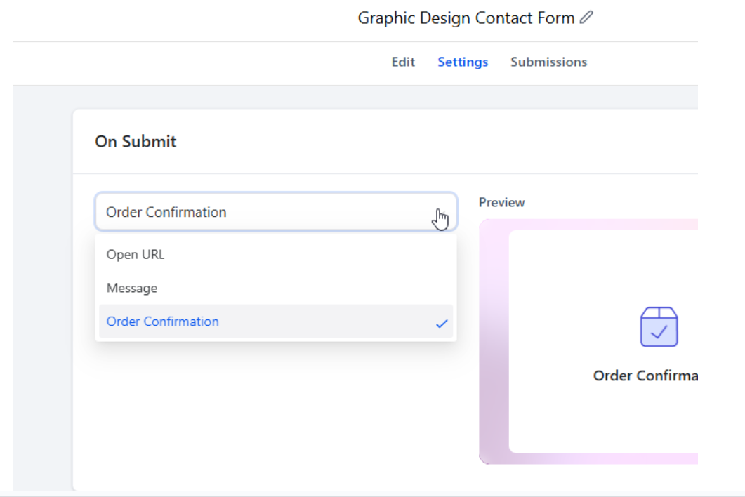Click the dropdown arrow under the hand cursor
Viewport: 745px width, 497px height.
tap(440, 213)
